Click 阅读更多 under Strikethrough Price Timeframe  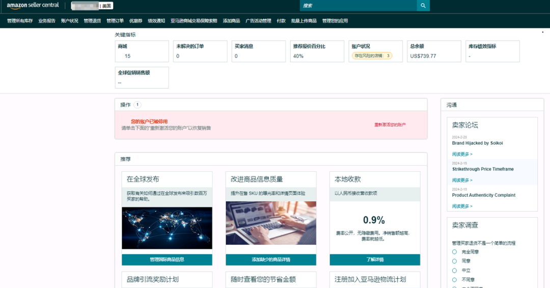(x=462, y=180)
